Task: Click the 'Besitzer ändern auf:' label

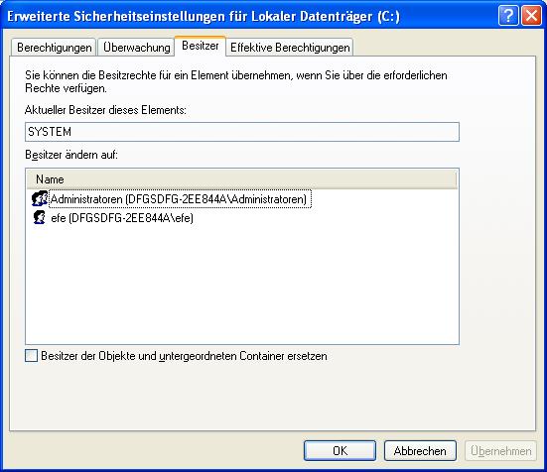Action: point(71,155)
